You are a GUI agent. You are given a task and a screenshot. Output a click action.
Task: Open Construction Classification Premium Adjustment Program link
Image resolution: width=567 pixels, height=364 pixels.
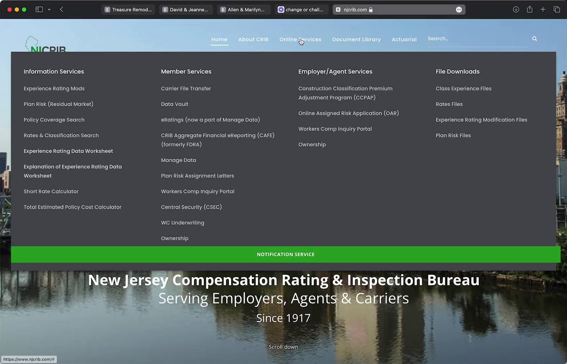pos(346,93)
